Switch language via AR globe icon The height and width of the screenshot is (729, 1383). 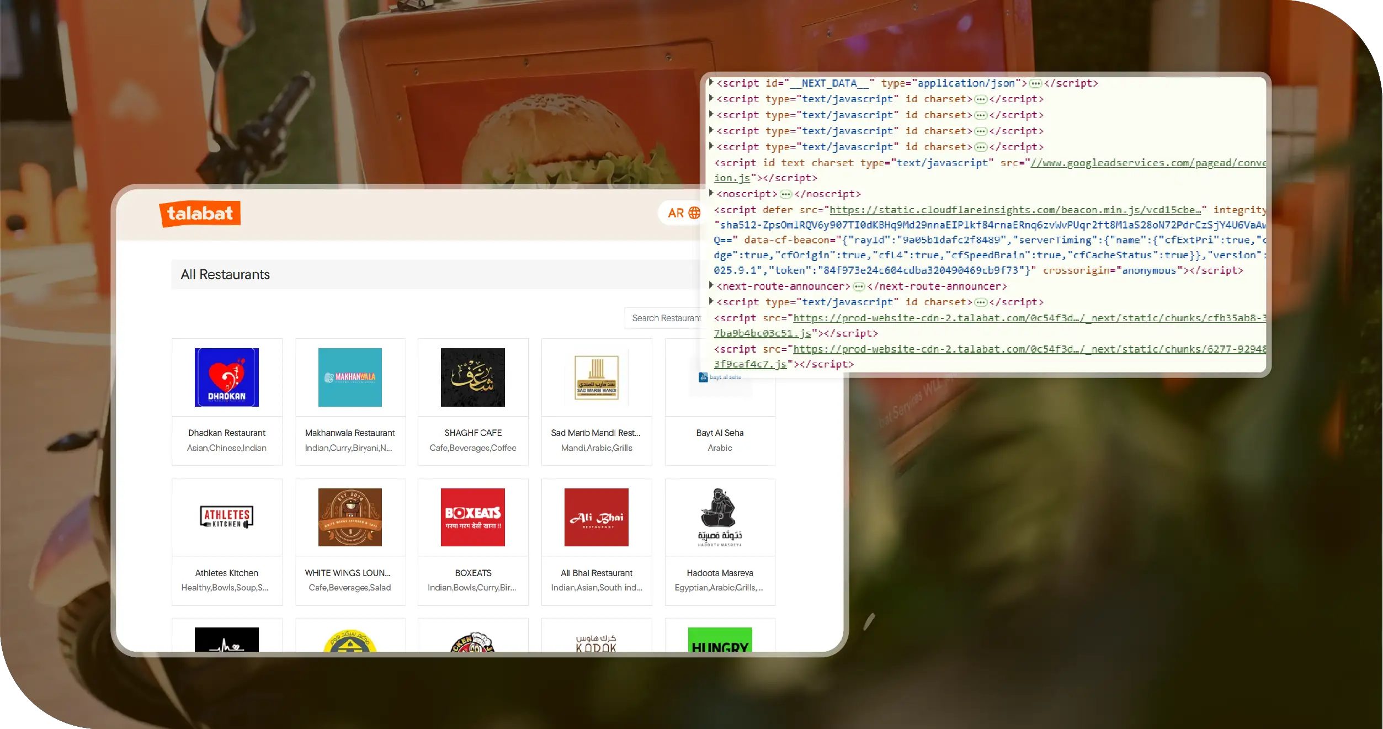tap(694, 213)
